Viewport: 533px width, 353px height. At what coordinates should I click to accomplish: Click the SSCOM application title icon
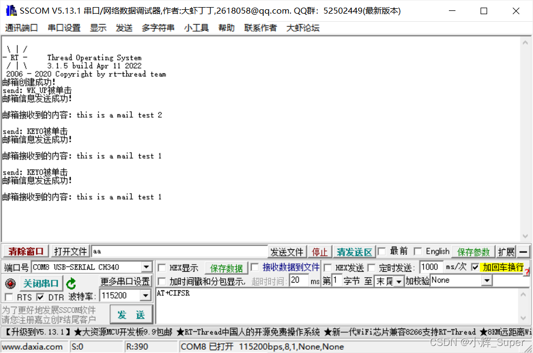tap(11, 11)
